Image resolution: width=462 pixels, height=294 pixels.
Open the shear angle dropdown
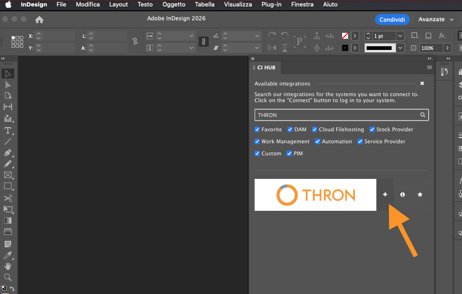(x=257, y=48)
